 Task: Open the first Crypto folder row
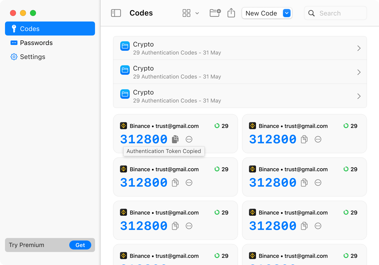click(240, 48)
